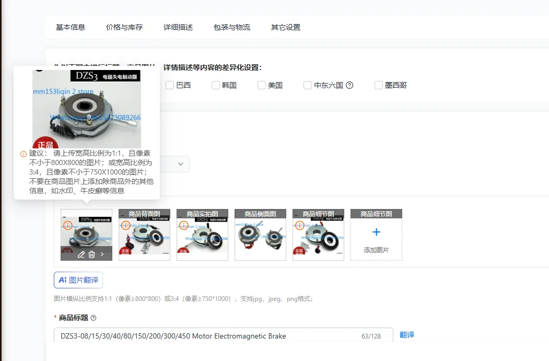The height and width of the screenshot is (361, 549).
Task: Toggle the 中东六国 checkbox
Action: point(308,85)
